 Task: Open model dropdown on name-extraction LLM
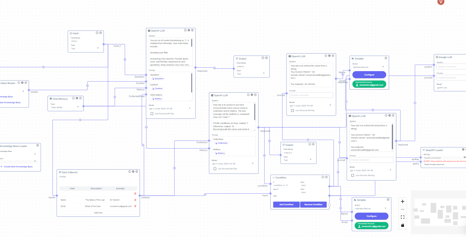coord(311,106)
